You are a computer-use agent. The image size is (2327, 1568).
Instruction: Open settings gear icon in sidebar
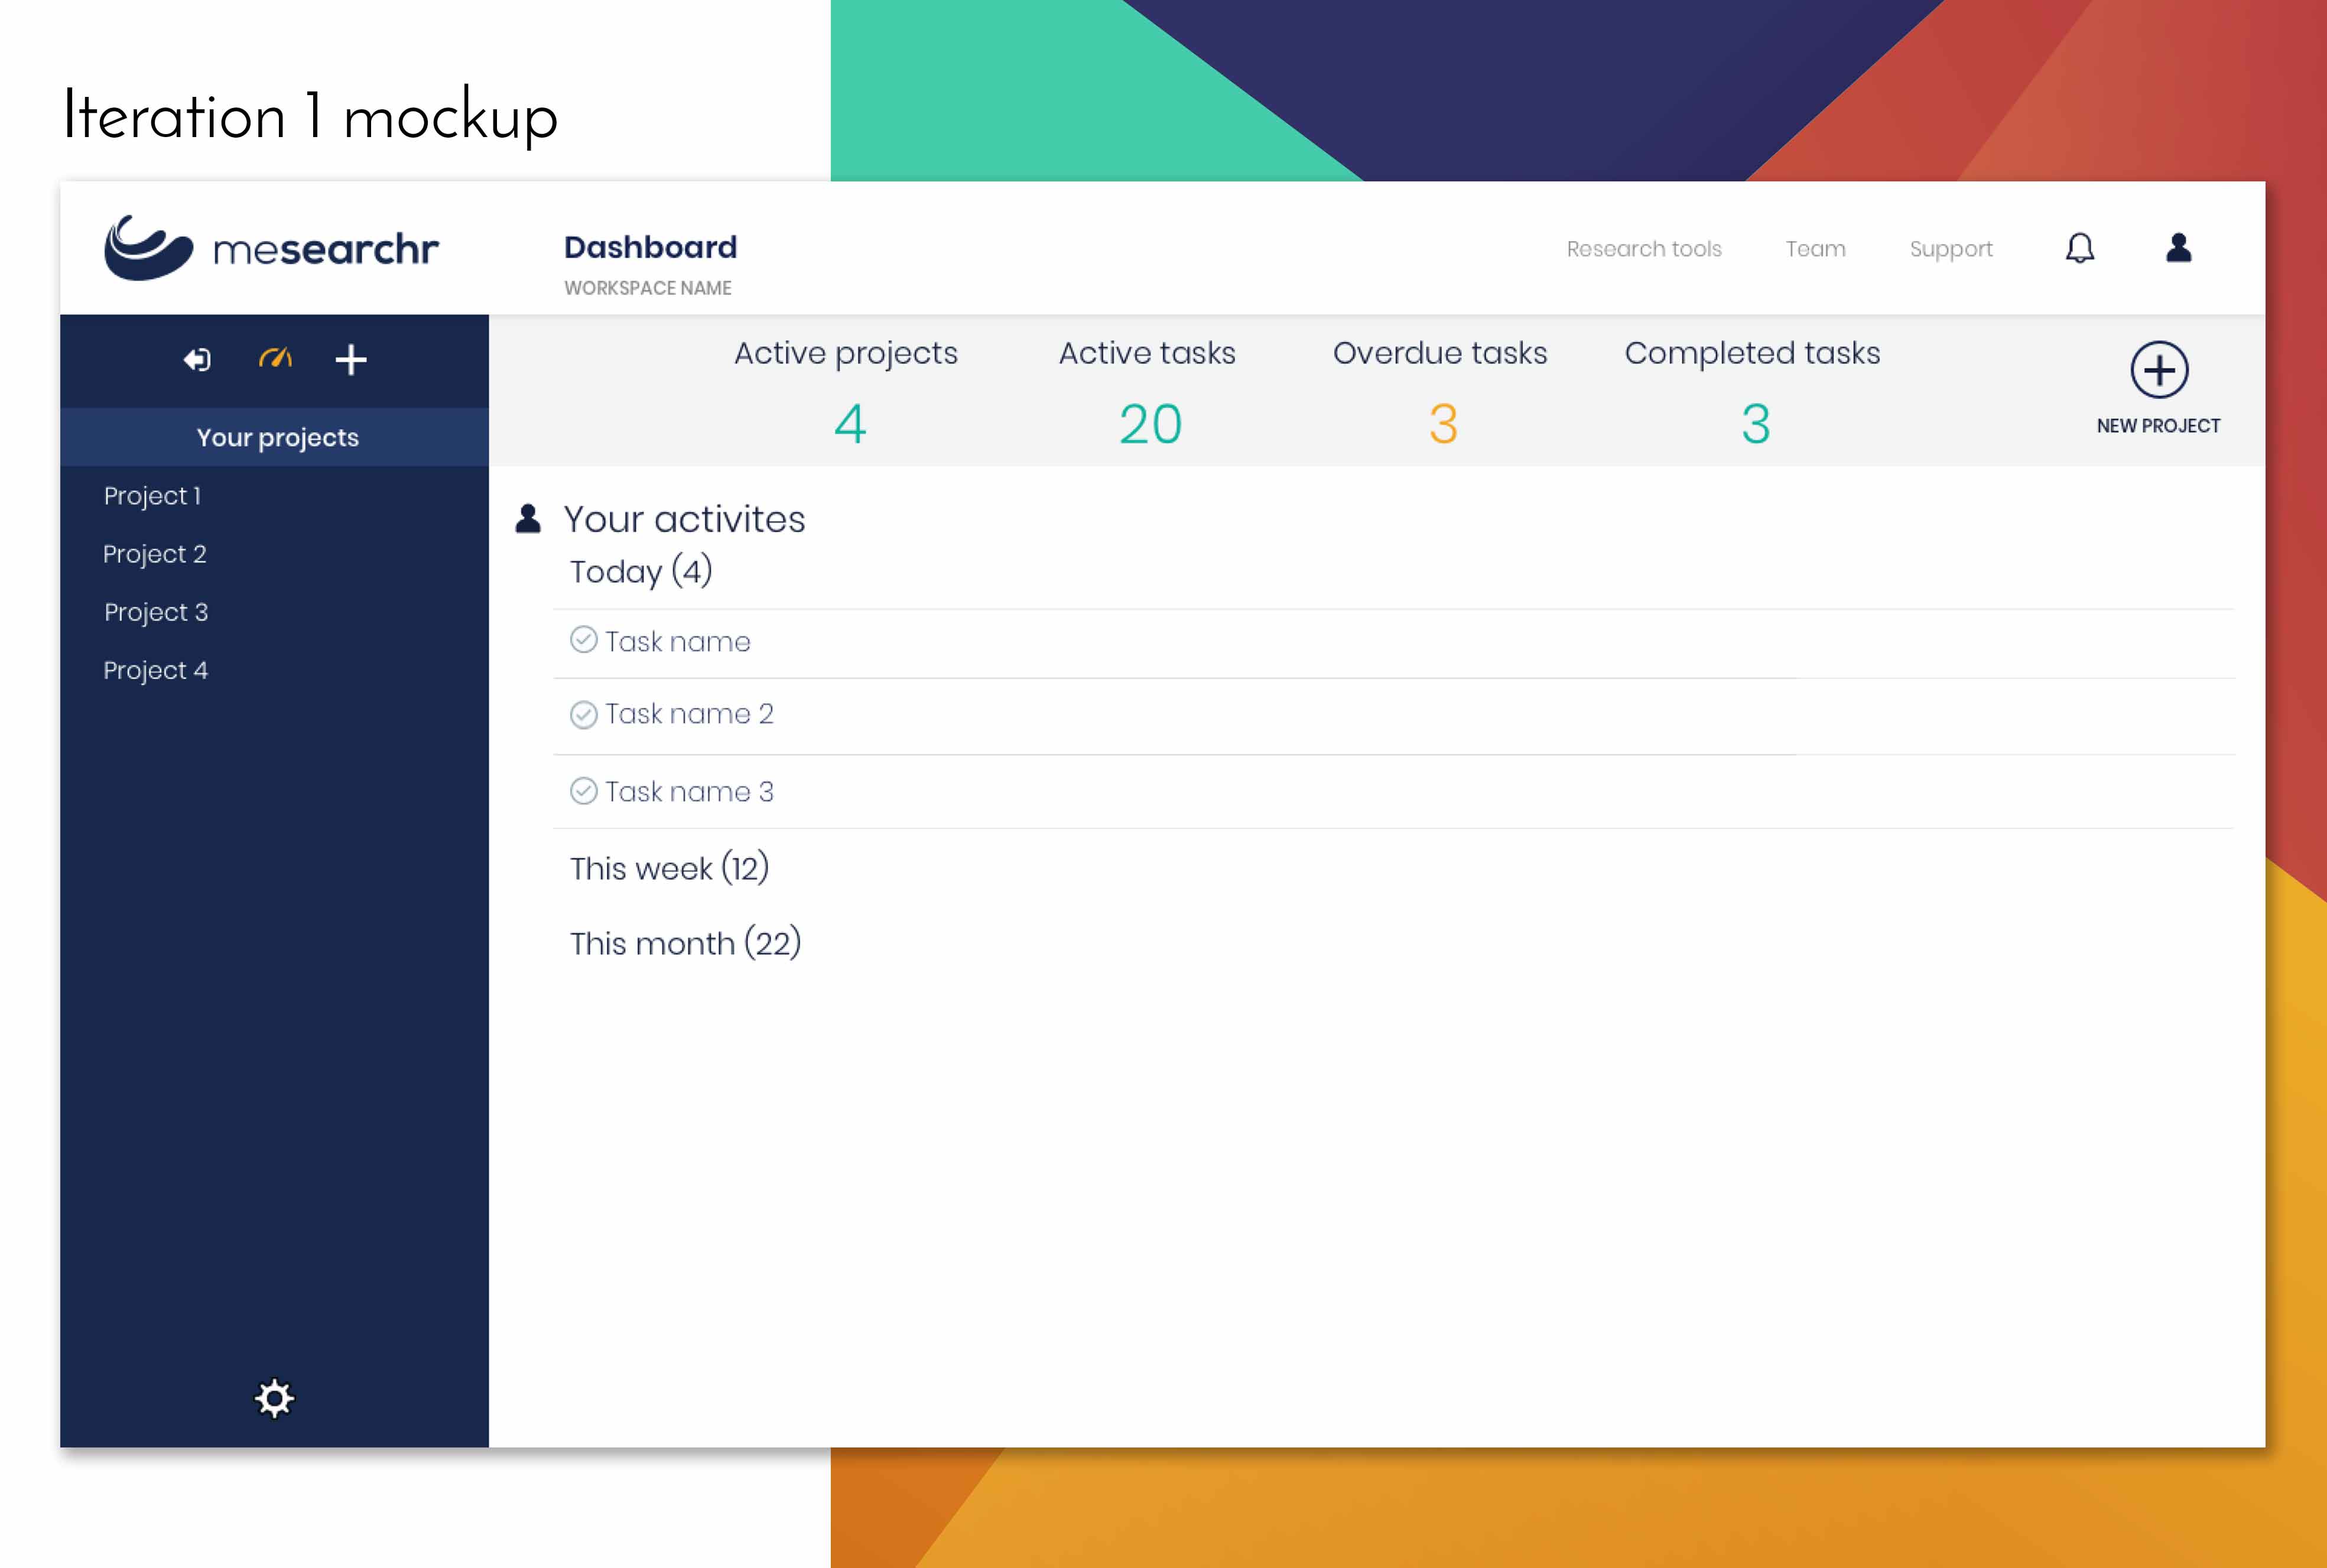click(x=274, y=1398)
